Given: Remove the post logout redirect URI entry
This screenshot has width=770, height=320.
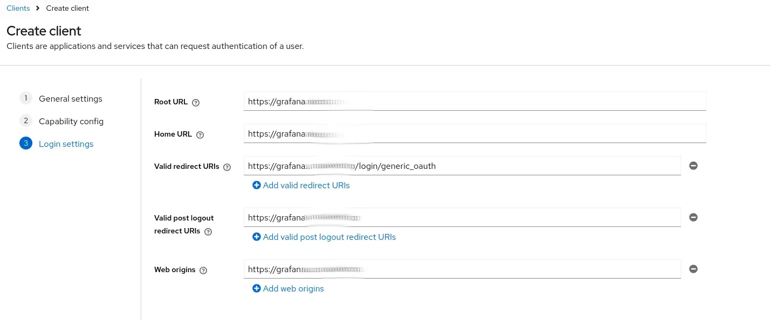Looking at the screenshot, I should 693,217.
